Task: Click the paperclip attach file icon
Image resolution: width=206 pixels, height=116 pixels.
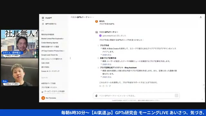Action: pos(96,96)
